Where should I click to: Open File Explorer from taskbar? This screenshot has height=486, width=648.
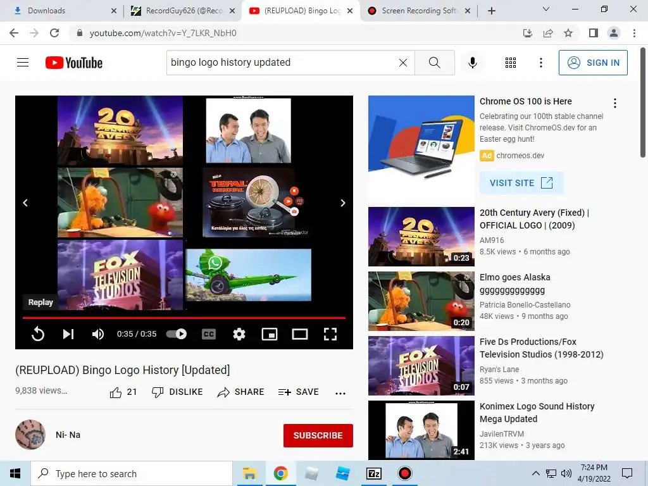[249, 473]
